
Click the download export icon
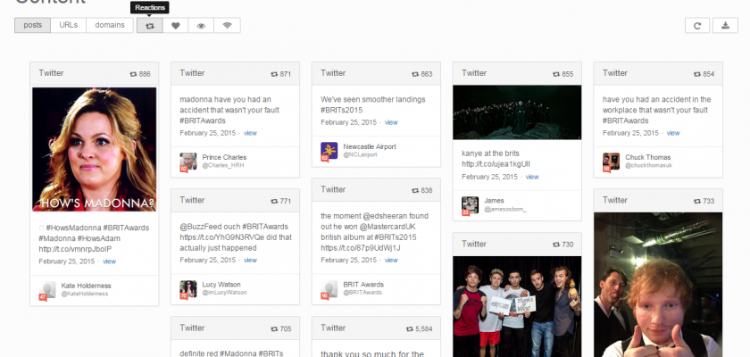(x=723, y=26)
